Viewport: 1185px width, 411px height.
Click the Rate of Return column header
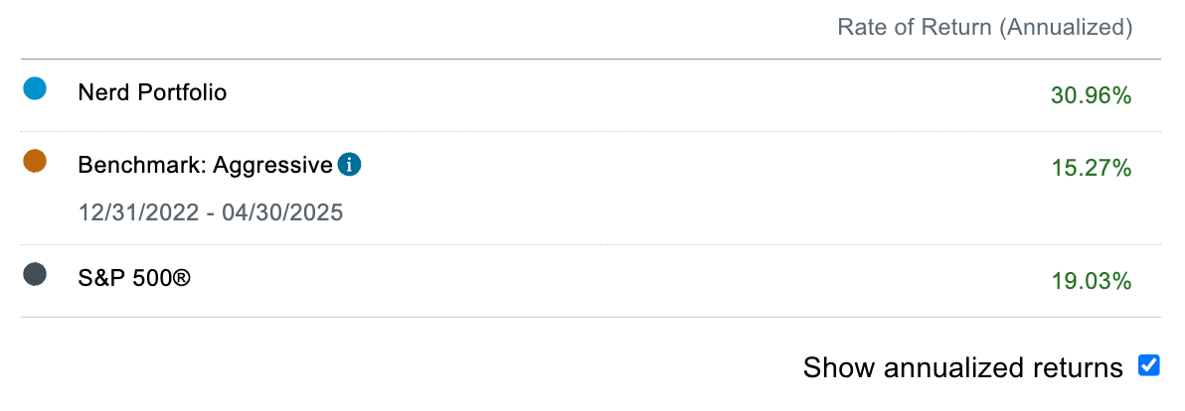(985, 28)
